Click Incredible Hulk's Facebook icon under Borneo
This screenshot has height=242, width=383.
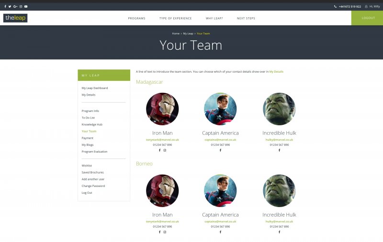[279, 232]
